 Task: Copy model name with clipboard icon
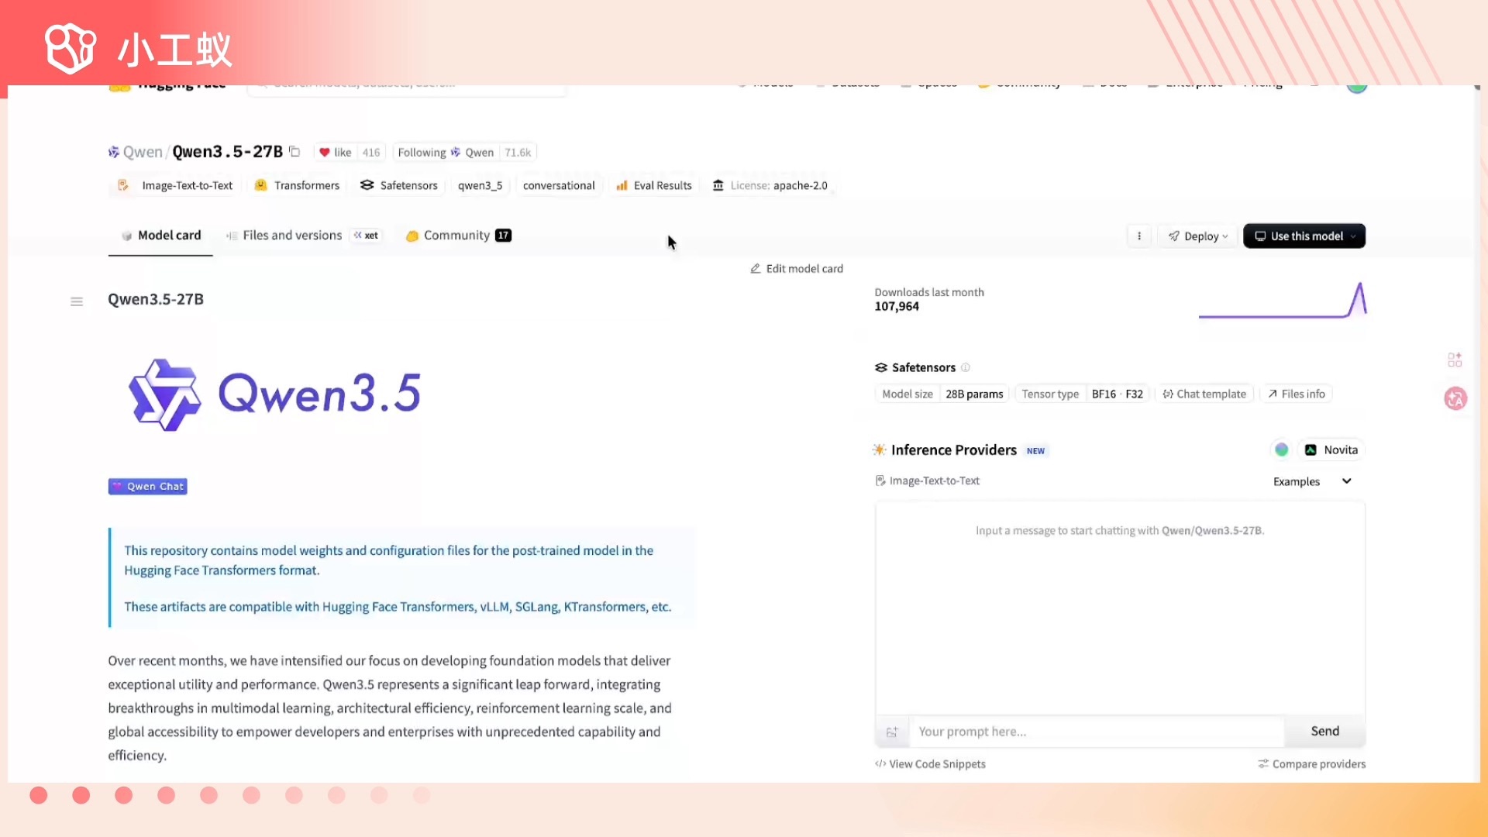(x=294, y=152)
